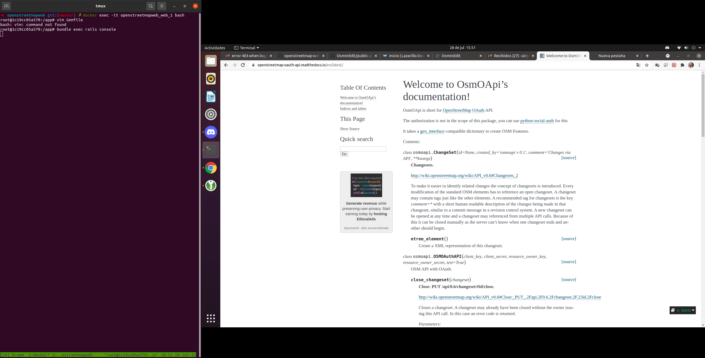Bookmark this page with the star icon
This screenshot has width=705, height=358.
click(x=647, y=65)
